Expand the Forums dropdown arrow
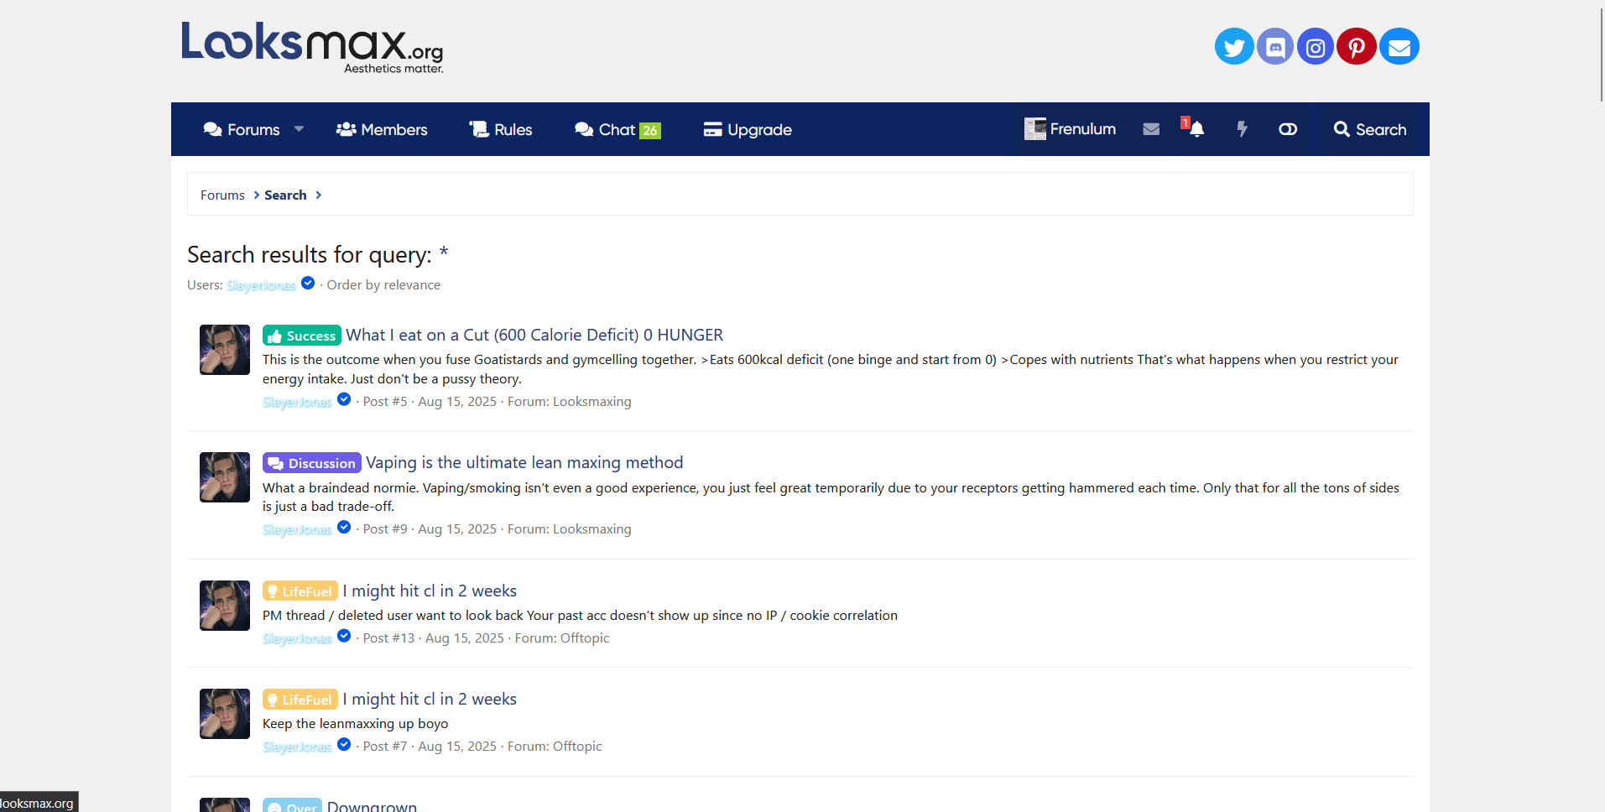This screenshot has height=812, width=1605. tap(299, 129)
